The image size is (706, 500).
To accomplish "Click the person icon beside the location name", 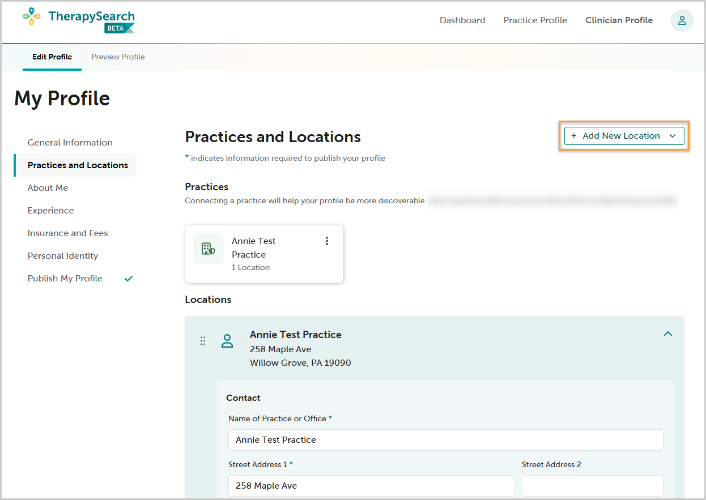I will pos(227,341).
